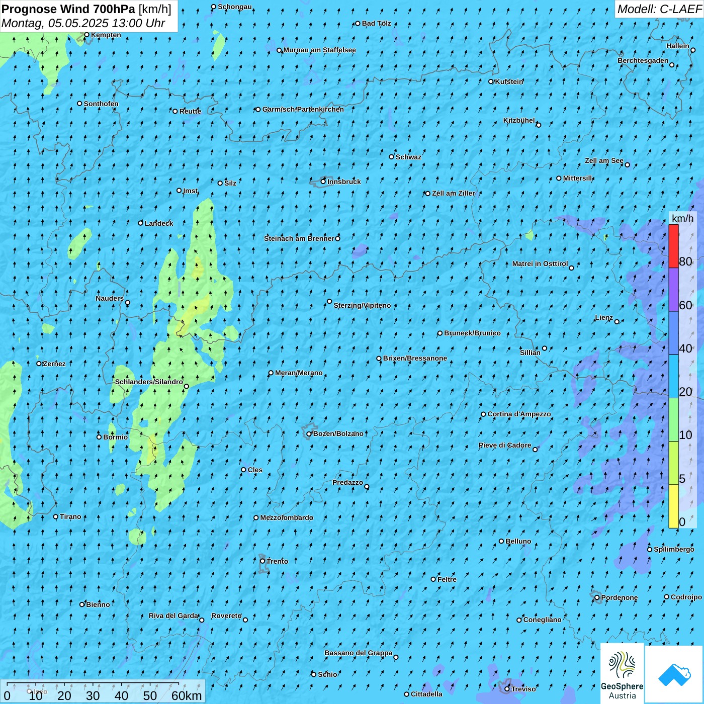Click the 'Cittadella' label
This screenshot has height=704, width=704.
click(x=427, y=694)
